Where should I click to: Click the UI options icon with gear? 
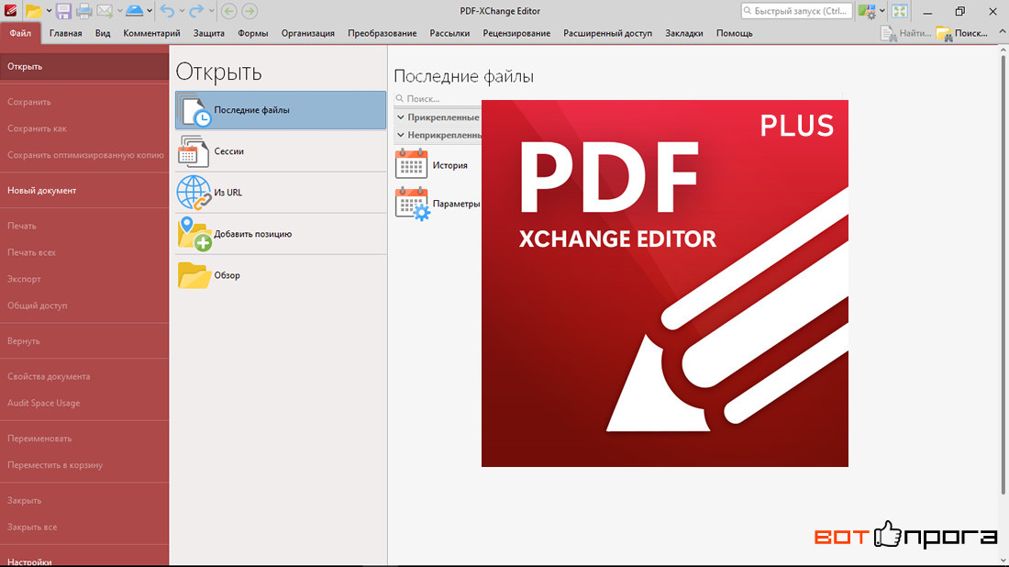click(x=867, y=11)
